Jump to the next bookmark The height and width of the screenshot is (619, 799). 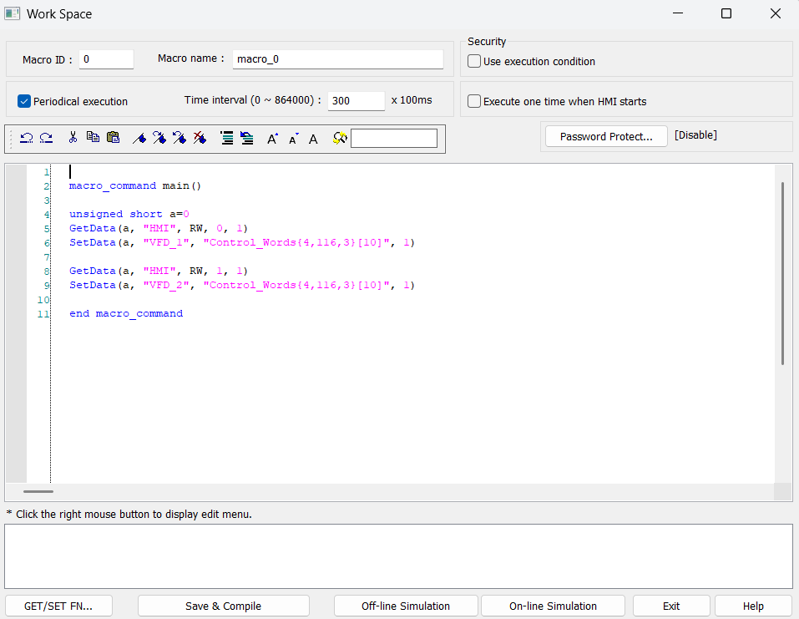pos(159,138)
